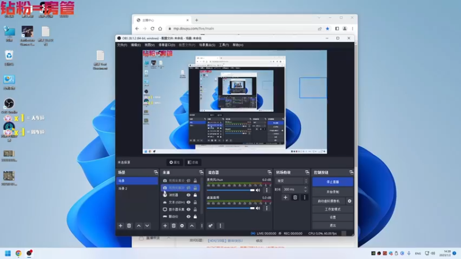
Task: Open source properties gear in Sources toolbar
Action: point(182,226)
